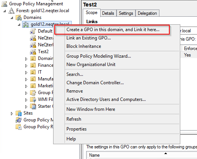The height and width of the screenshot is (159, 197).
Task: Click the Domains folder icon
Action: (19, 17)
